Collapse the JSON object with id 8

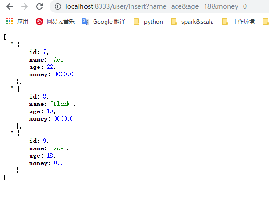click(12, 87)
